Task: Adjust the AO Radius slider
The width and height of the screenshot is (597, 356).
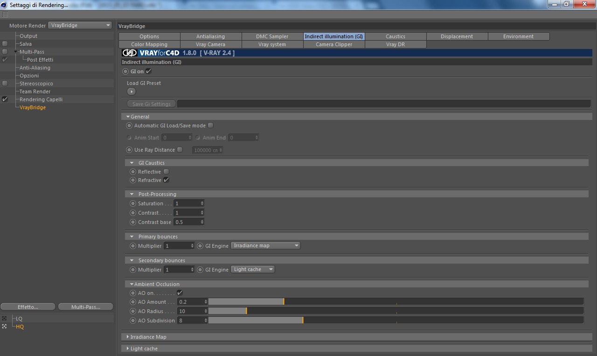Action: 396,311
